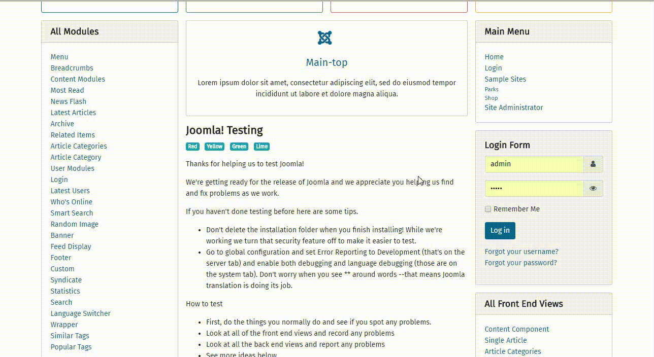Open Content Component front end view
This screenshot has height=357, width=654.
(517, 329)
